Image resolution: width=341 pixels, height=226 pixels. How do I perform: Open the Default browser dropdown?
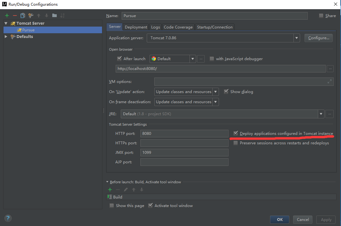[193, 59]
